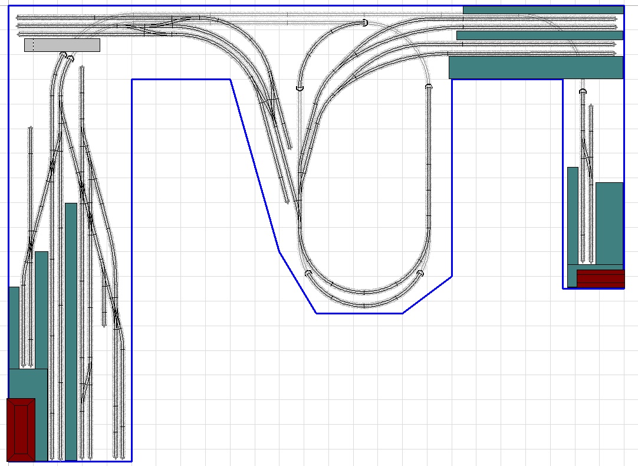Click buffer stop at top of right yard track
638x466 pixels.
[x=583, y=91]
